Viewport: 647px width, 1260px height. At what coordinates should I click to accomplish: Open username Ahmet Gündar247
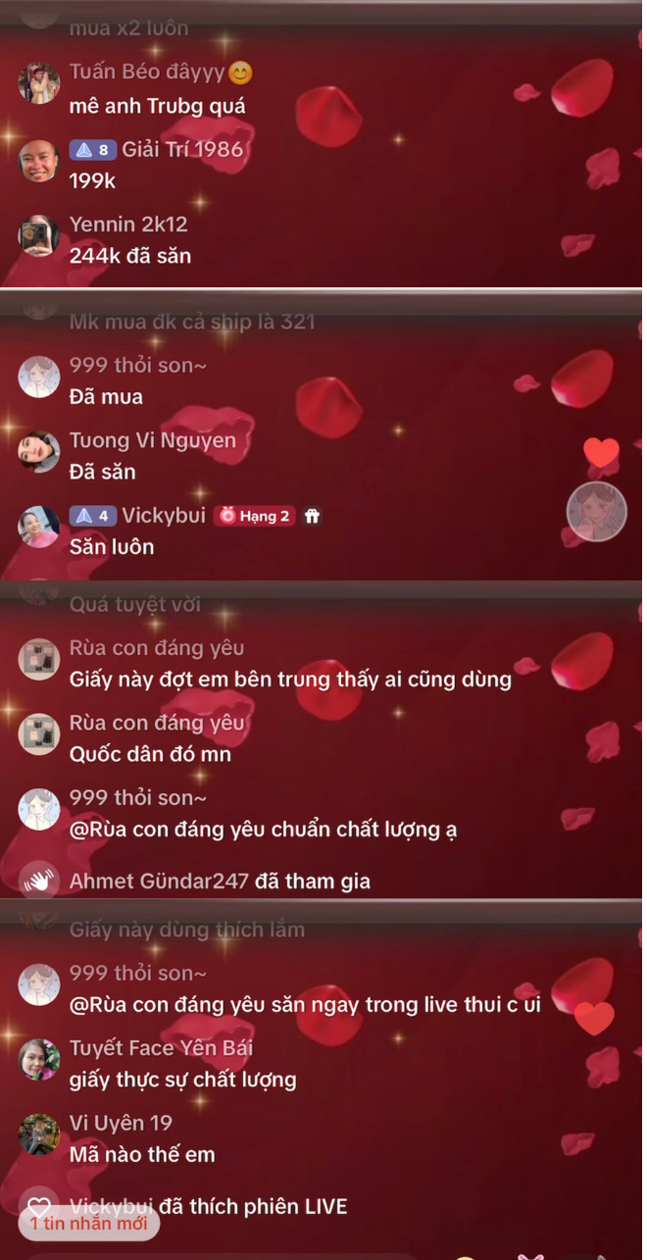click(159, 881)
